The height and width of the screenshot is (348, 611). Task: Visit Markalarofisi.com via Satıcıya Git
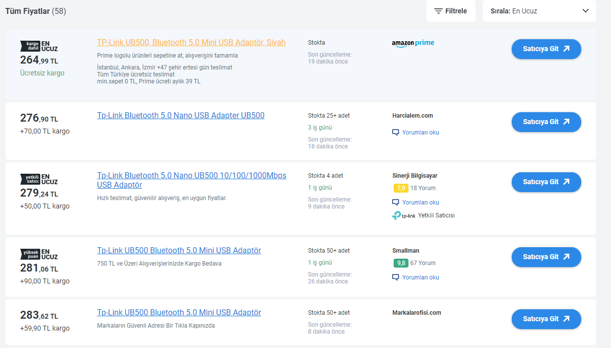tap(546, 319)
